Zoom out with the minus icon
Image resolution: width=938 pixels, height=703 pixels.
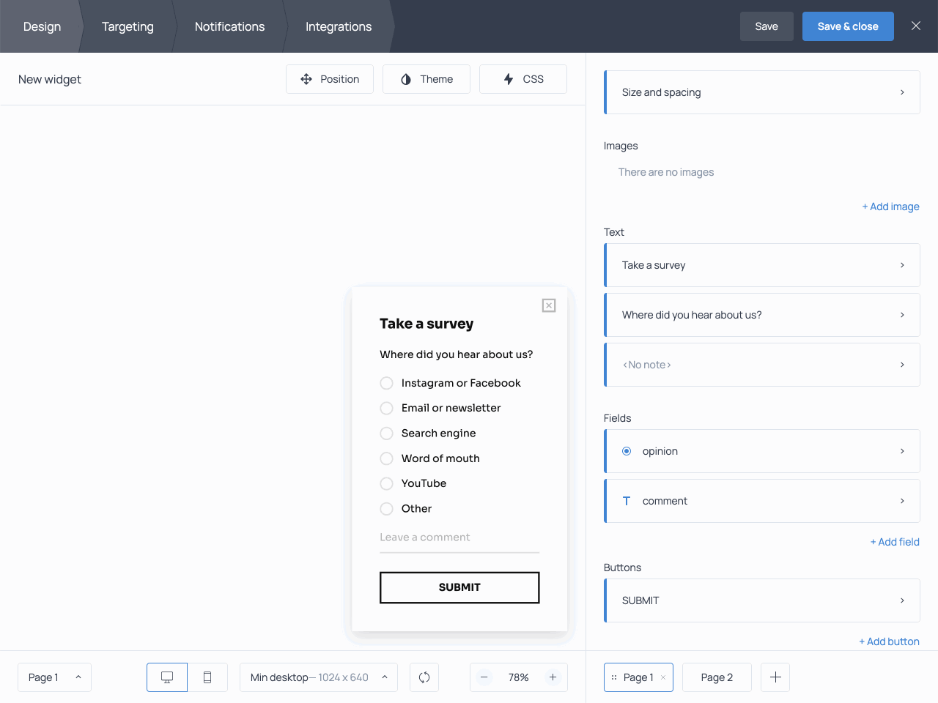(x=484, y=677)
